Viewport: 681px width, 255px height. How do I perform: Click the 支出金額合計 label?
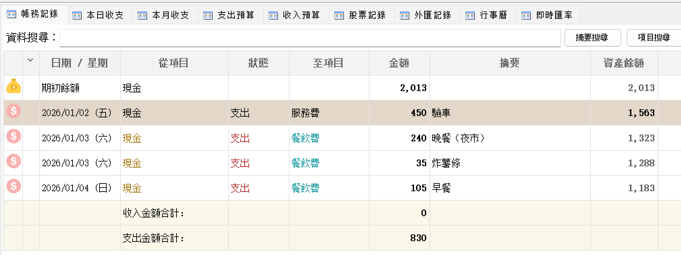coord(154,238)
